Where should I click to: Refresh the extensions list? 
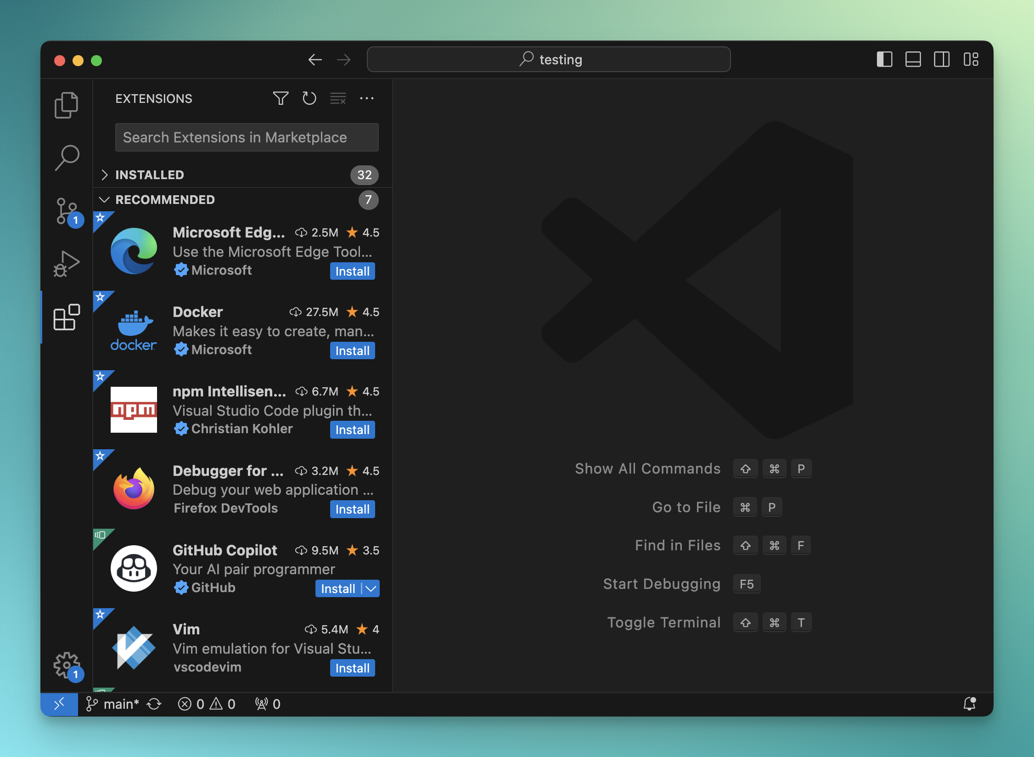[309, 98]
